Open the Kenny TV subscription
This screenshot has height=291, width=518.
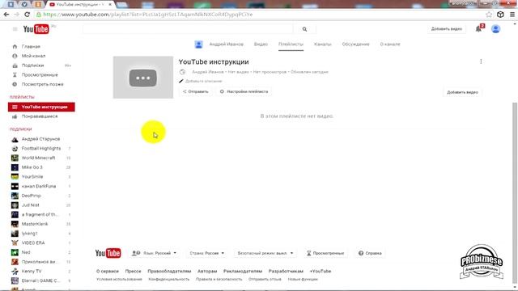32,272
